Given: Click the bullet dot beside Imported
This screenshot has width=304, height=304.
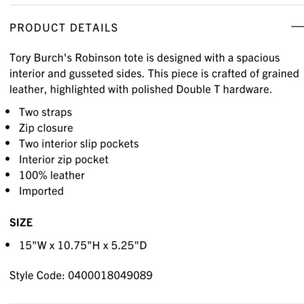Looking at the screenshot, I should (8, 190).
